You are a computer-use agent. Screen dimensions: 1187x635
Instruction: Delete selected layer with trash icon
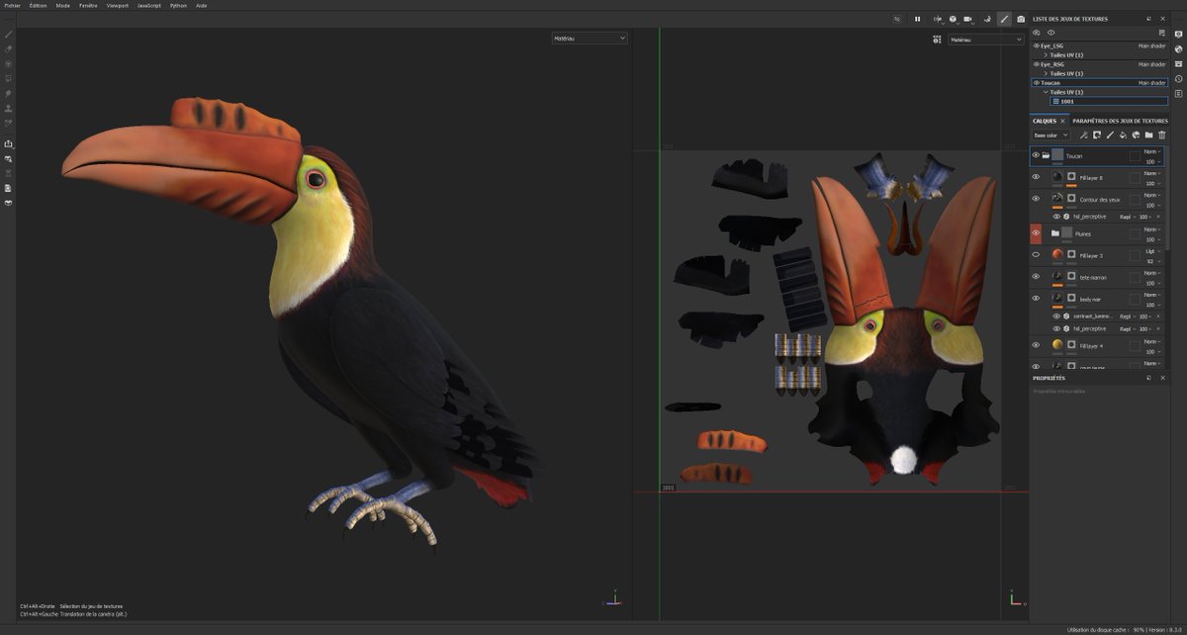point(1162,136)
